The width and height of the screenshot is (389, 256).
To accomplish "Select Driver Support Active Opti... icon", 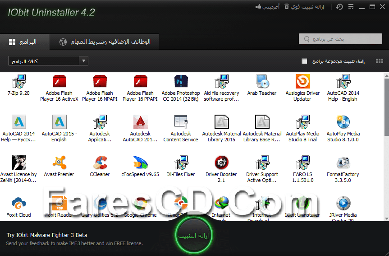I will (x=262, y=163).
